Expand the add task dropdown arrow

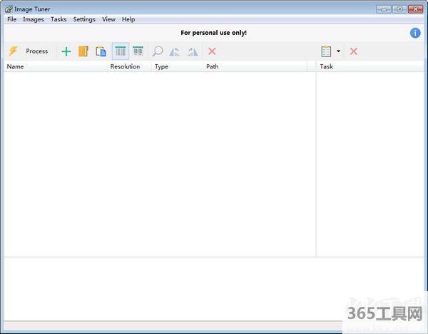point(338,51)
